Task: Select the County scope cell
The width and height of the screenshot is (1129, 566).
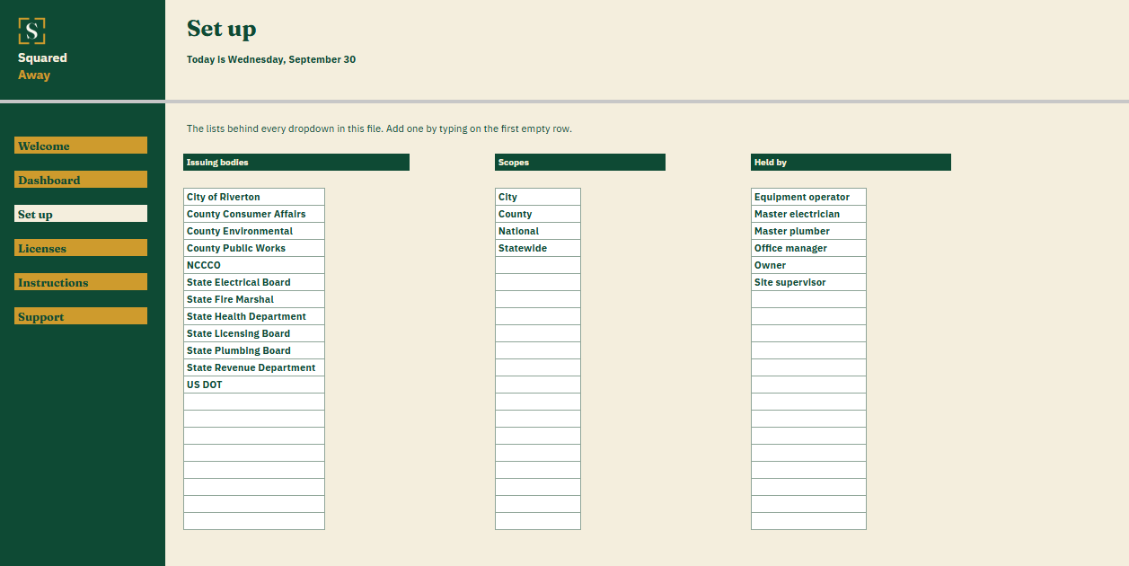Action: click(x=538, y=214)
